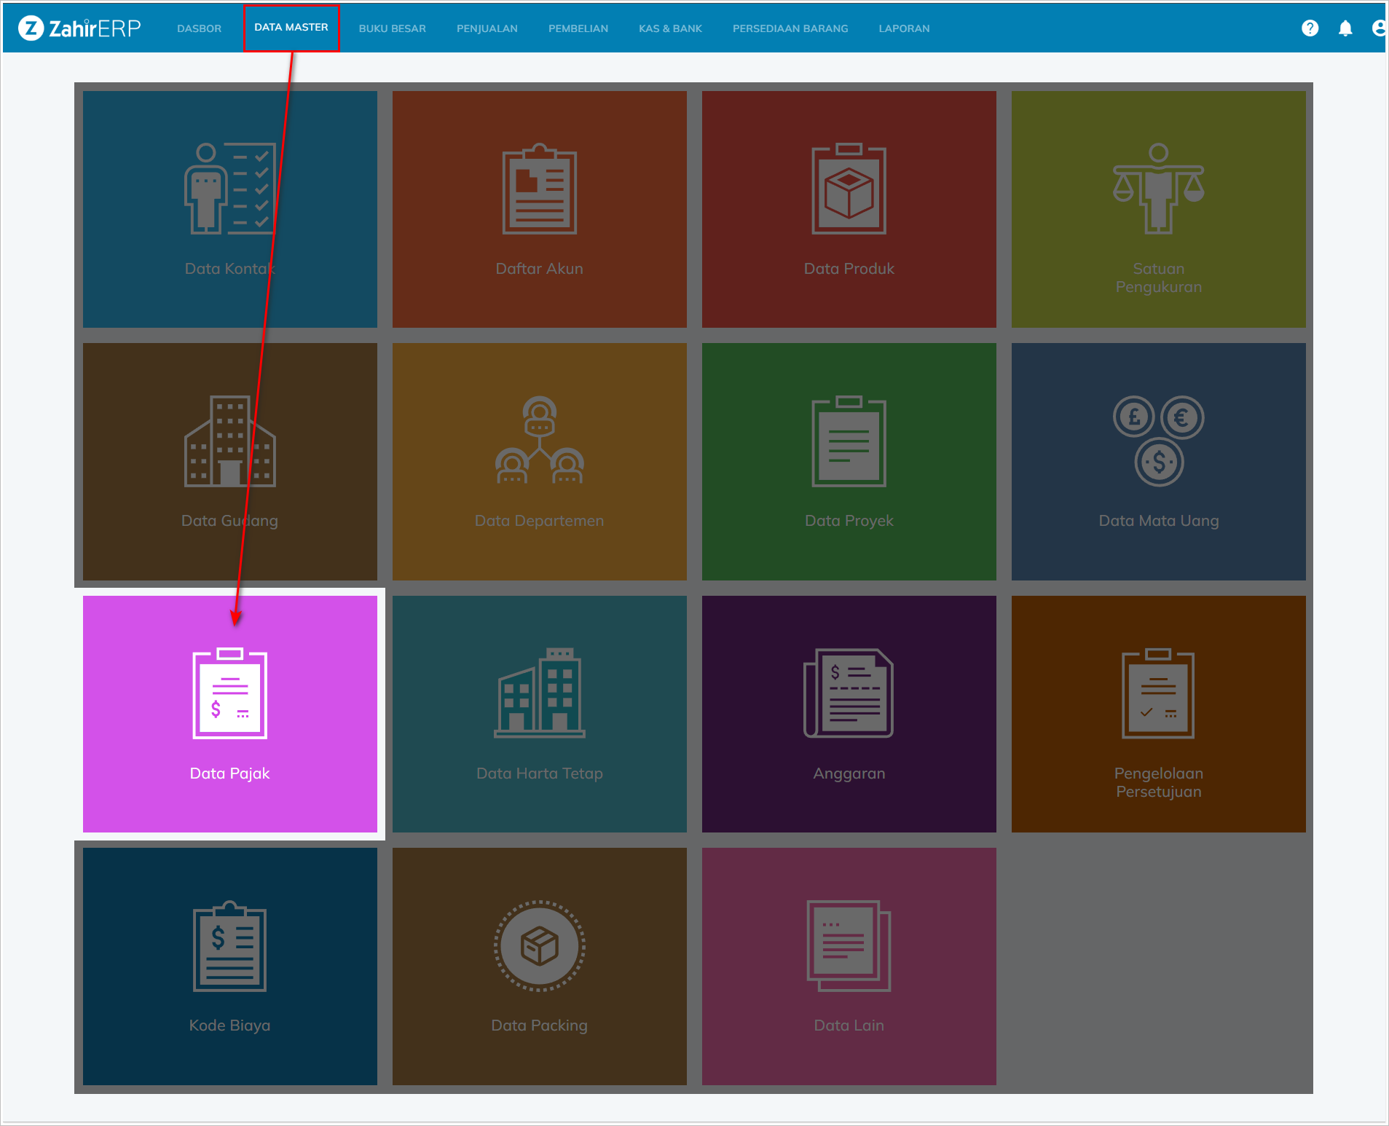Open the Kode Biaya tile
This screenshot has height=1126, width=1389.
pos(229,966)
